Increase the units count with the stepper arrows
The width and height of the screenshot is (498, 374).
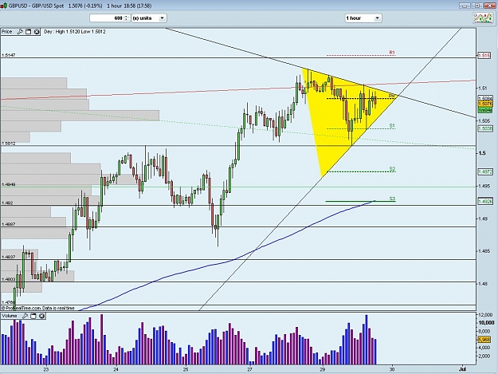pos(127,16)
